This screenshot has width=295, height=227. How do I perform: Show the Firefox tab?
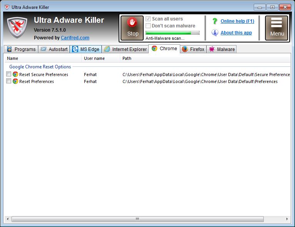point(193,49)
